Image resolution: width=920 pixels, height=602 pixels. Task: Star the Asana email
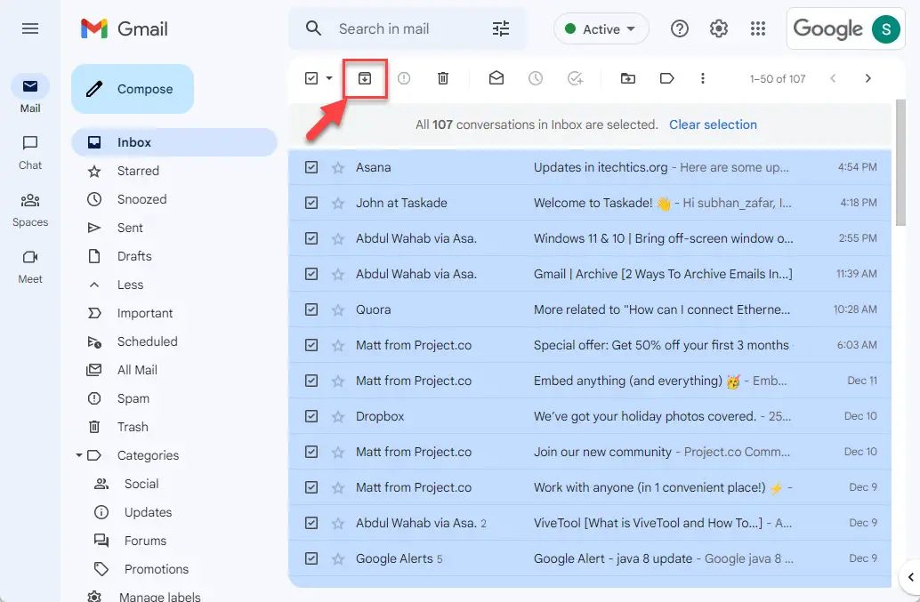tap(338, 168)
